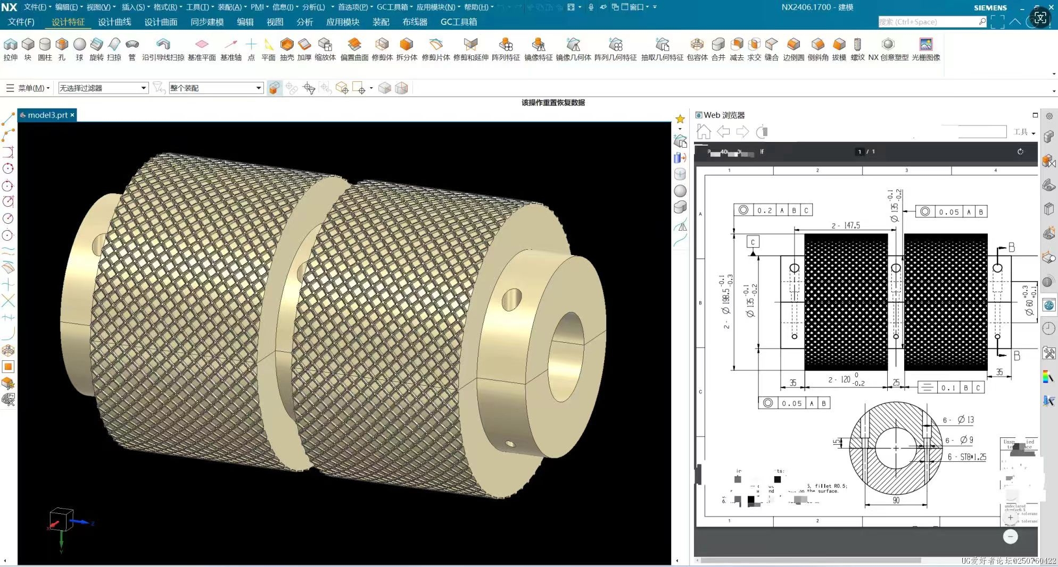Click the PDF page number box

coord(859,151)
